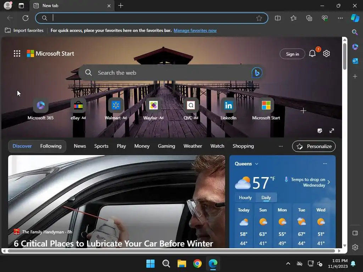Open Wayfair quick link tile
The width and height of the screenshot is (363, 272).
pos(153,109)
